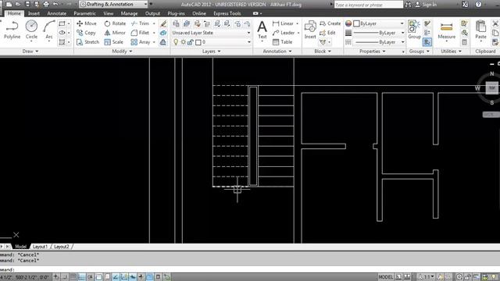This screenshot has width=500, height=281.
Task: Activate the Stretch command
Action: pos(87,42)
